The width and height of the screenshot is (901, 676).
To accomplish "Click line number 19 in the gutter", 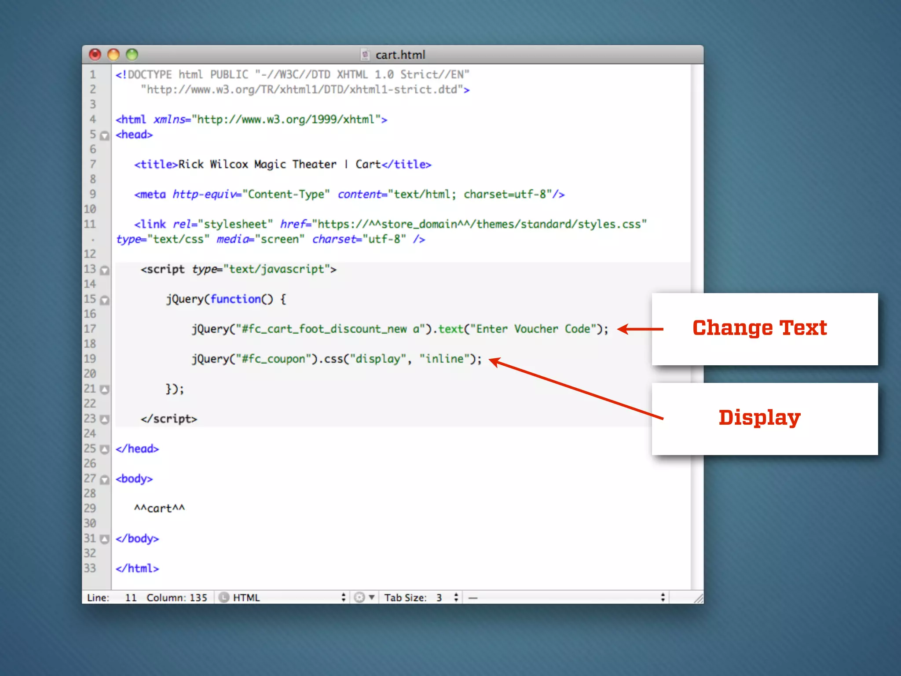I will click(90, 359).
